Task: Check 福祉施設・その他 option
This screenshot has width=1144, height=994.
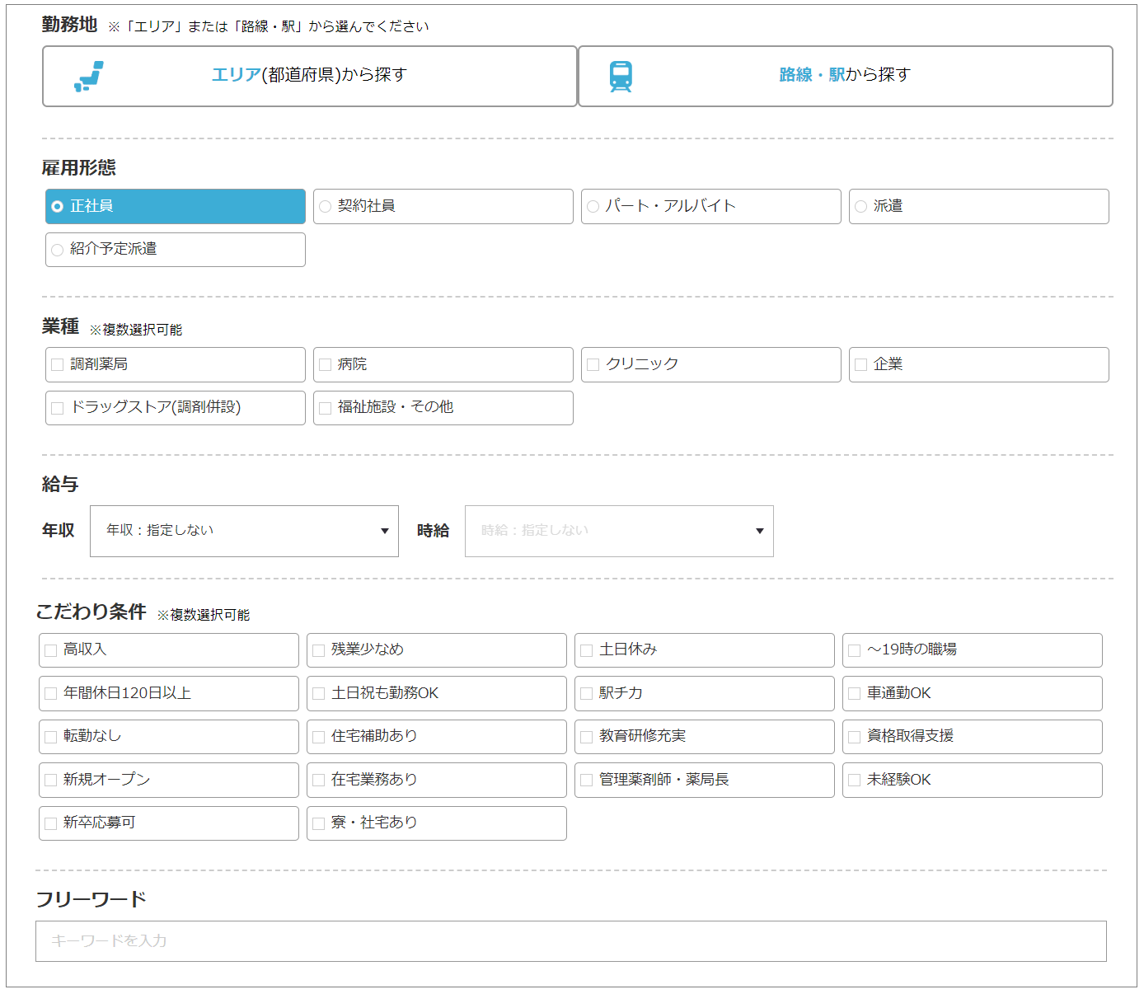Action: click(443, 407)
